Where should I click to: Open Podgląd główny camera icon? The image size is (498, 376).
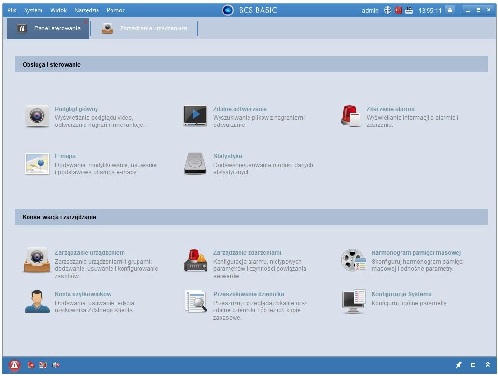(37, 116)
